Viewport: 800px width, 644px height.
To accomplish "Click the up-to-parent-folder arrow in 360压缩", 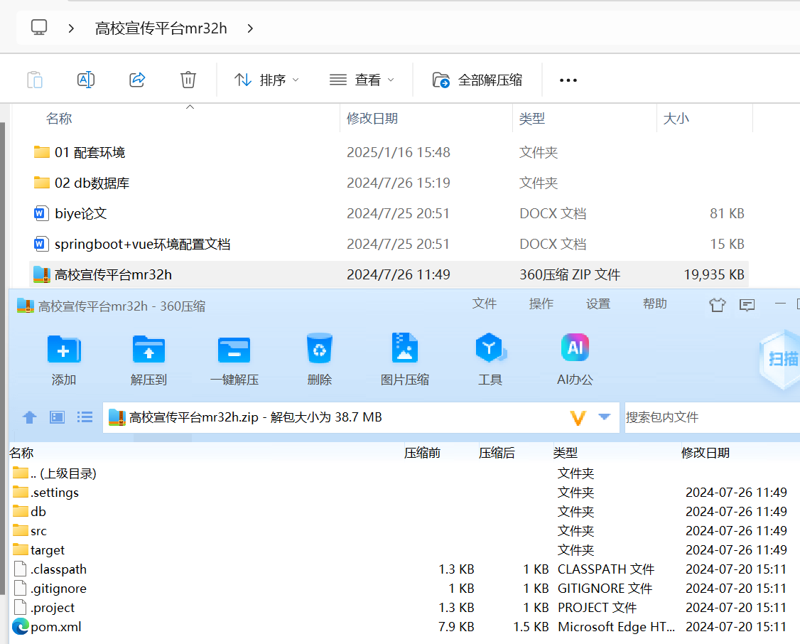I will tap(29, 417).
